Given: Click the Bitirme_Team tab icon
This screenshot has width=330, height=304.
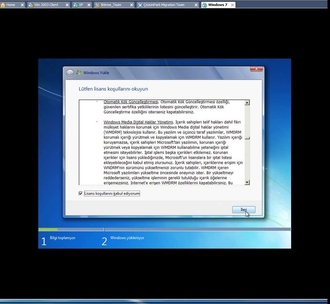Looking at the screenshot, I should pyautogui.click(x=97, y=5).
